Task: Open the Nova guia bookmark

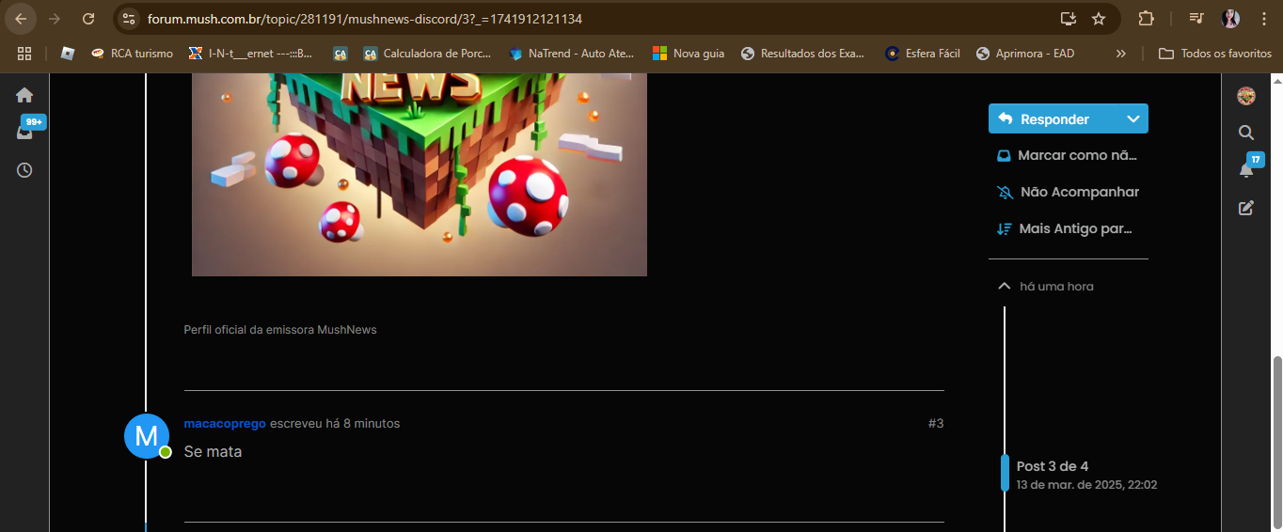Action: pyautogui.click(x=689, y=54)
